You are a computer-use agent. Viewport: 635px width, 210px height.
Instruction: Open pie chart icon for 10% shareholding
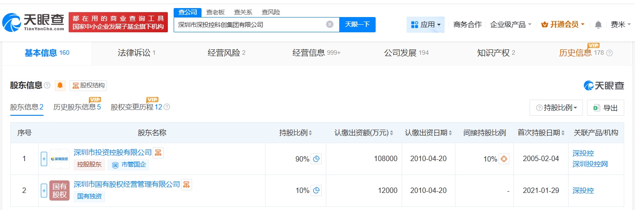pyautogui.click(x=316, y=190)
